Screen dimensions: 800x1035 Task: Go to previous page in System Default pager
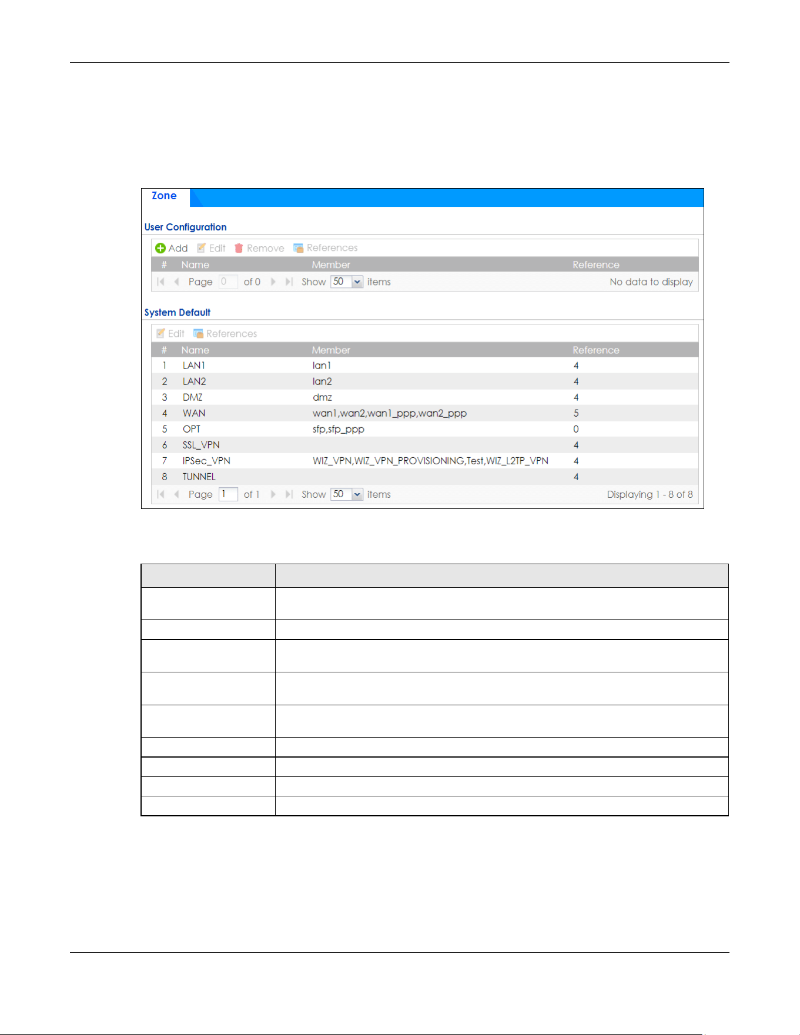(176, 494)
